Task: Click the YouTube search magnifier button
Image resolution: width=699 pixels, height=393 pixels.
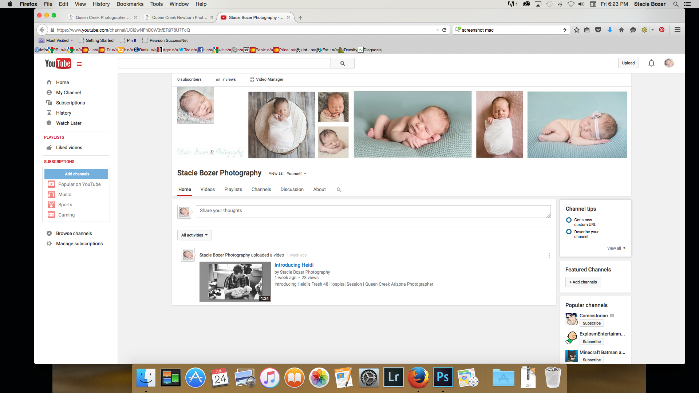Action: coord(343,63)
